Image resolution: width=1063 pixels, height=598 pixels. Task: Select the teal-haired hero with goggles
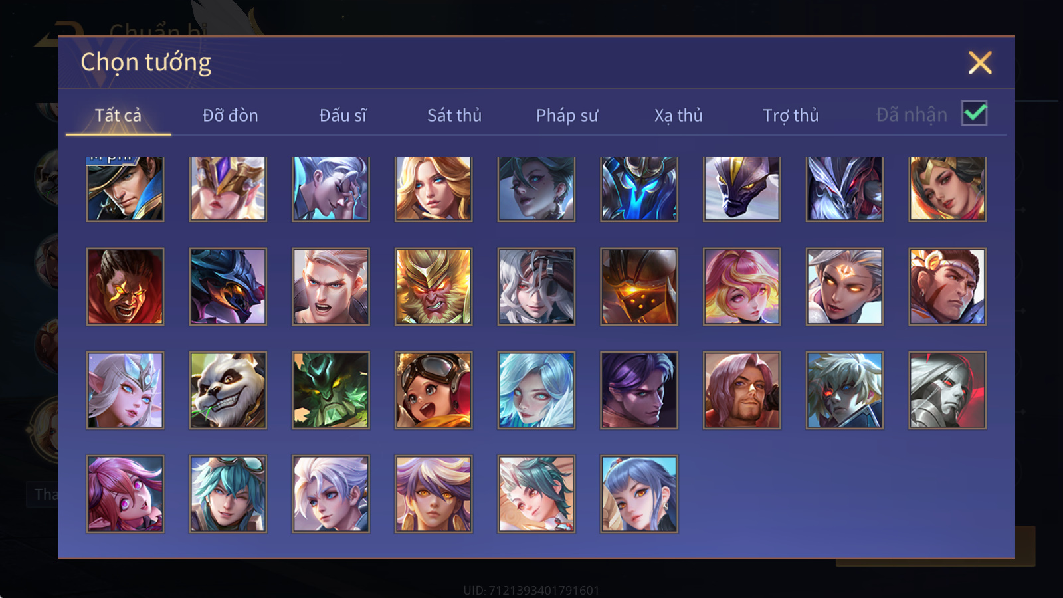click(x=228, y=494)
